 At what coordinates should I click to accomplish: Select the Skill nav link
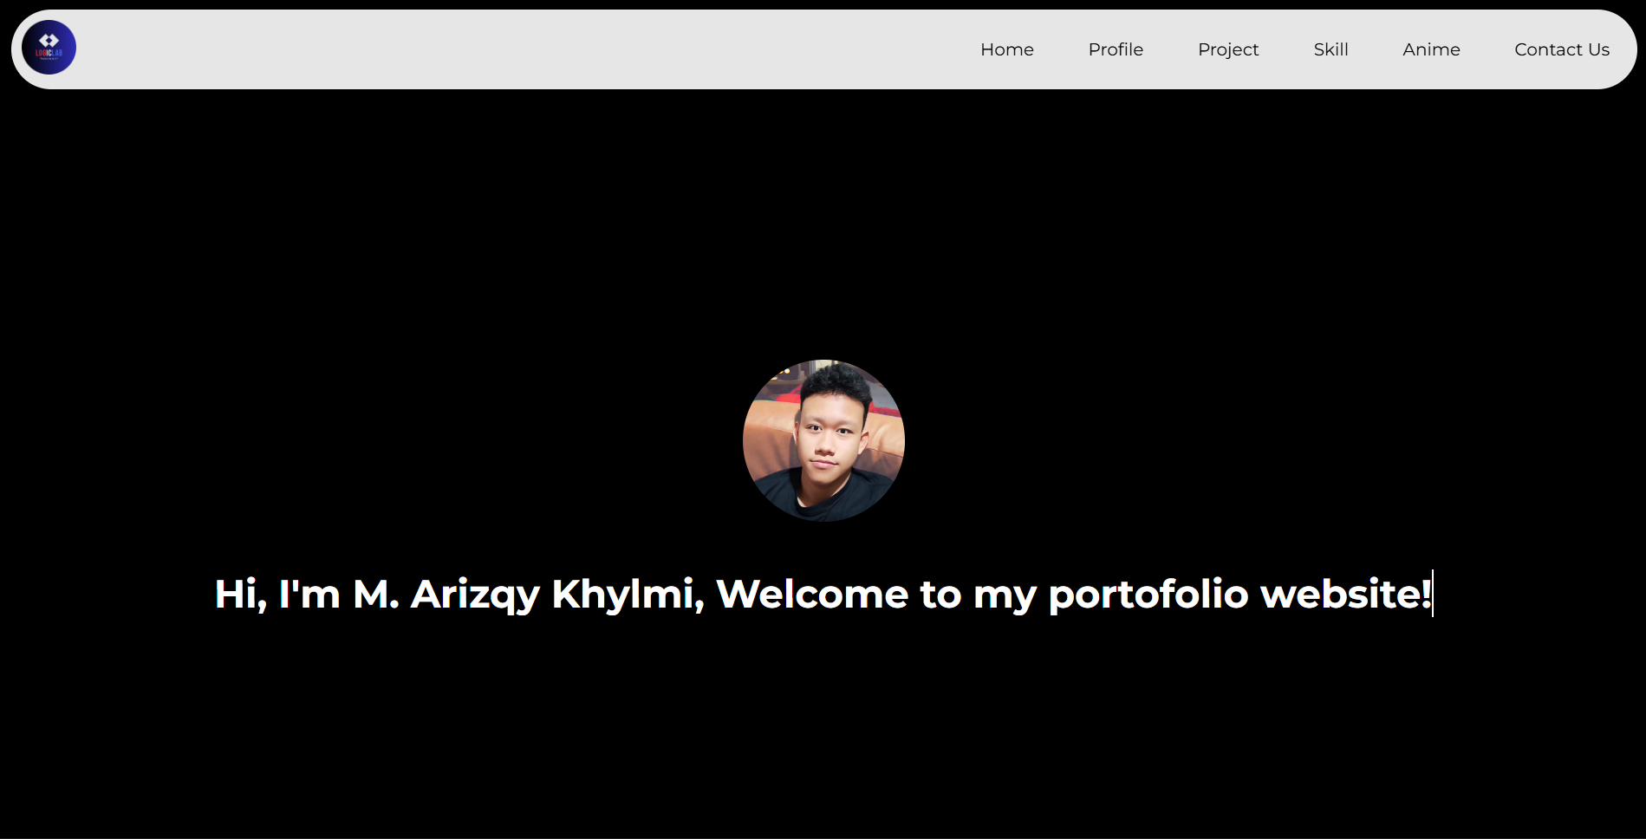(1330, 49)
